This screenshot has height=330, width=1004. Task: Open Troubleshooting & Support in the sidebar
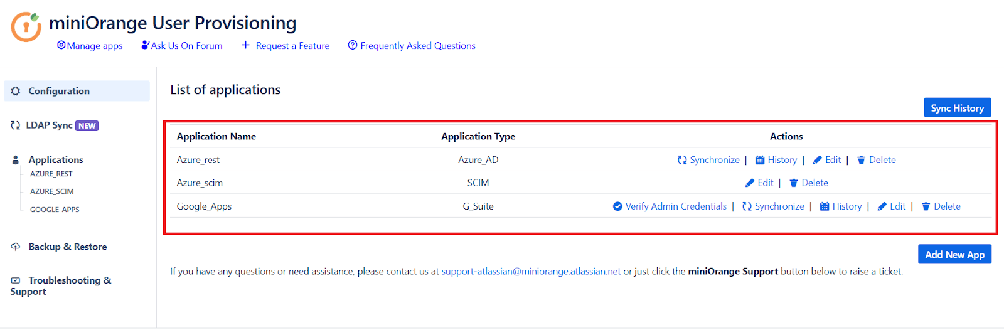point(61,285)
